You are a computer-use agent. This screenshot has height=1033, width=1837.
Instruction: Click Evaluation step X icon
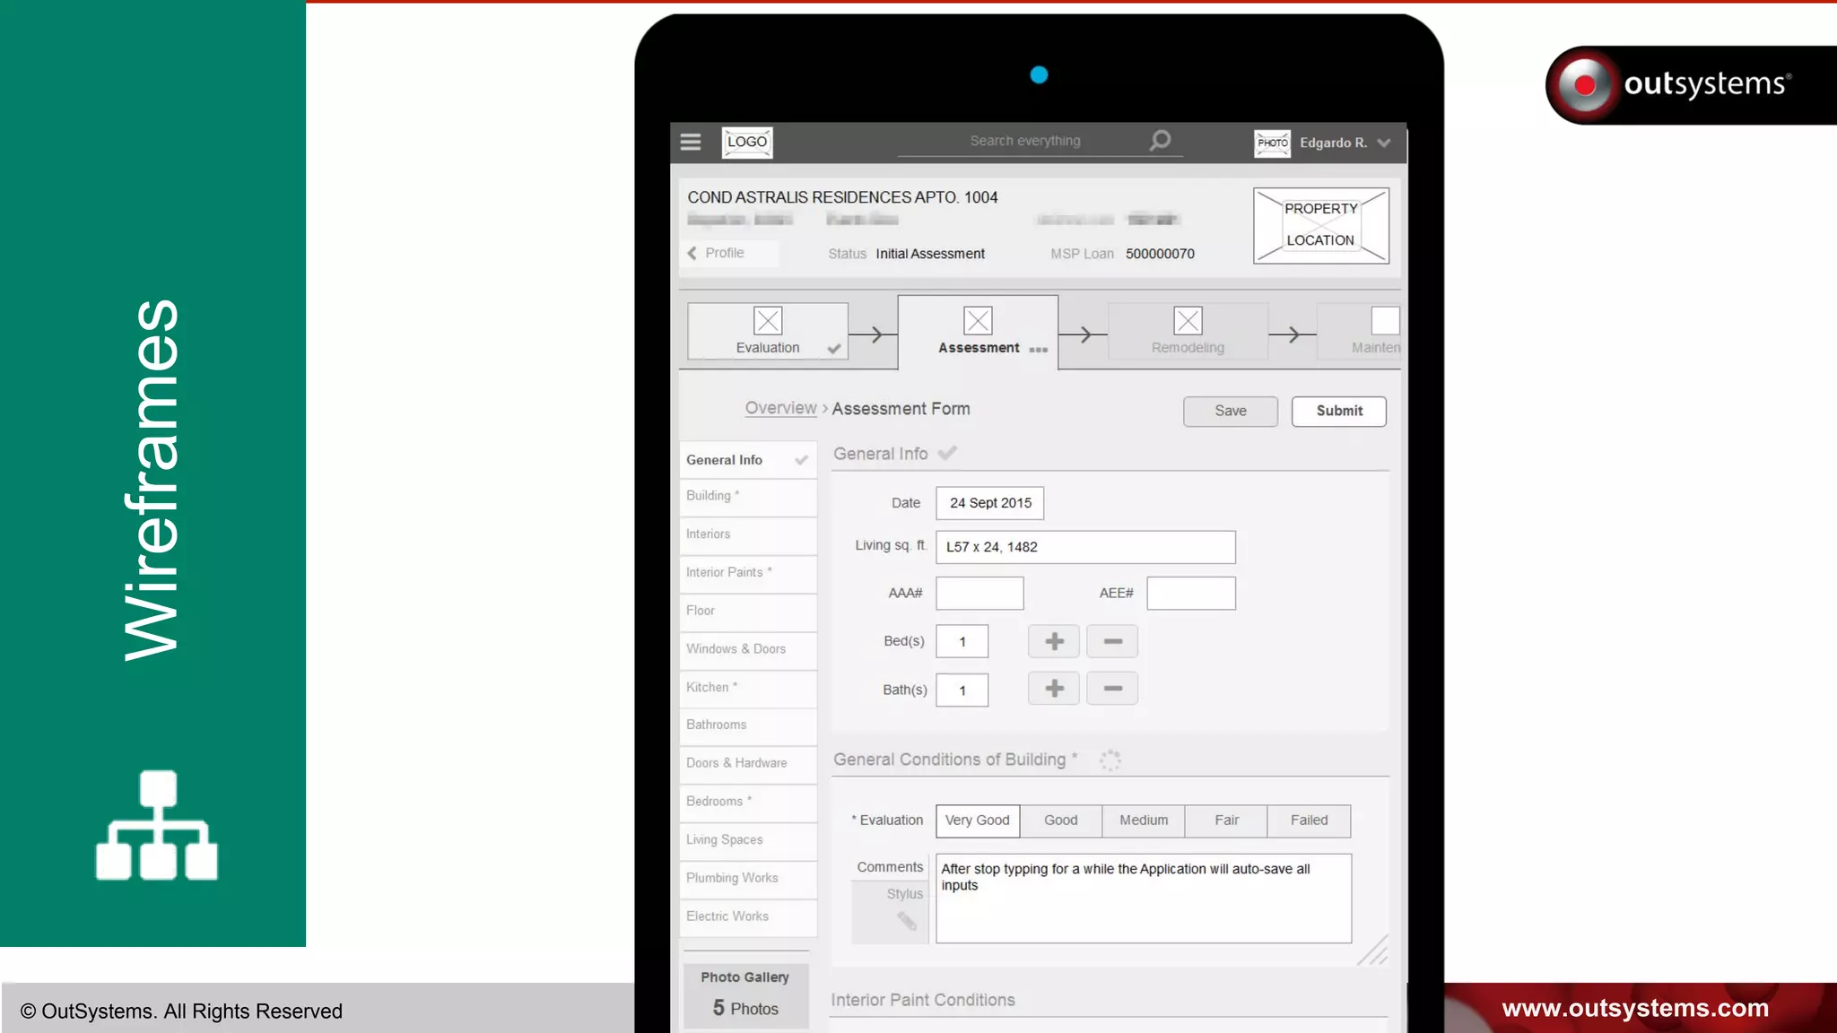tap(768, 321)
